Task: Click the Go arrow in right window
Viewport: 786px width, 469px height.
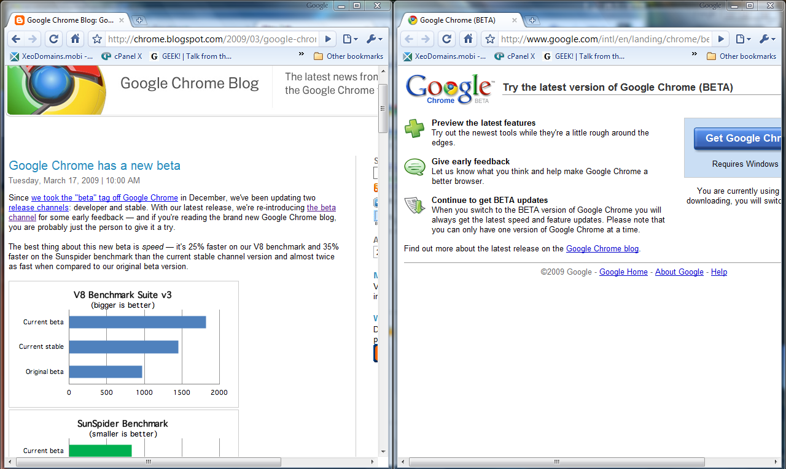Action: [x=721, y=39]
